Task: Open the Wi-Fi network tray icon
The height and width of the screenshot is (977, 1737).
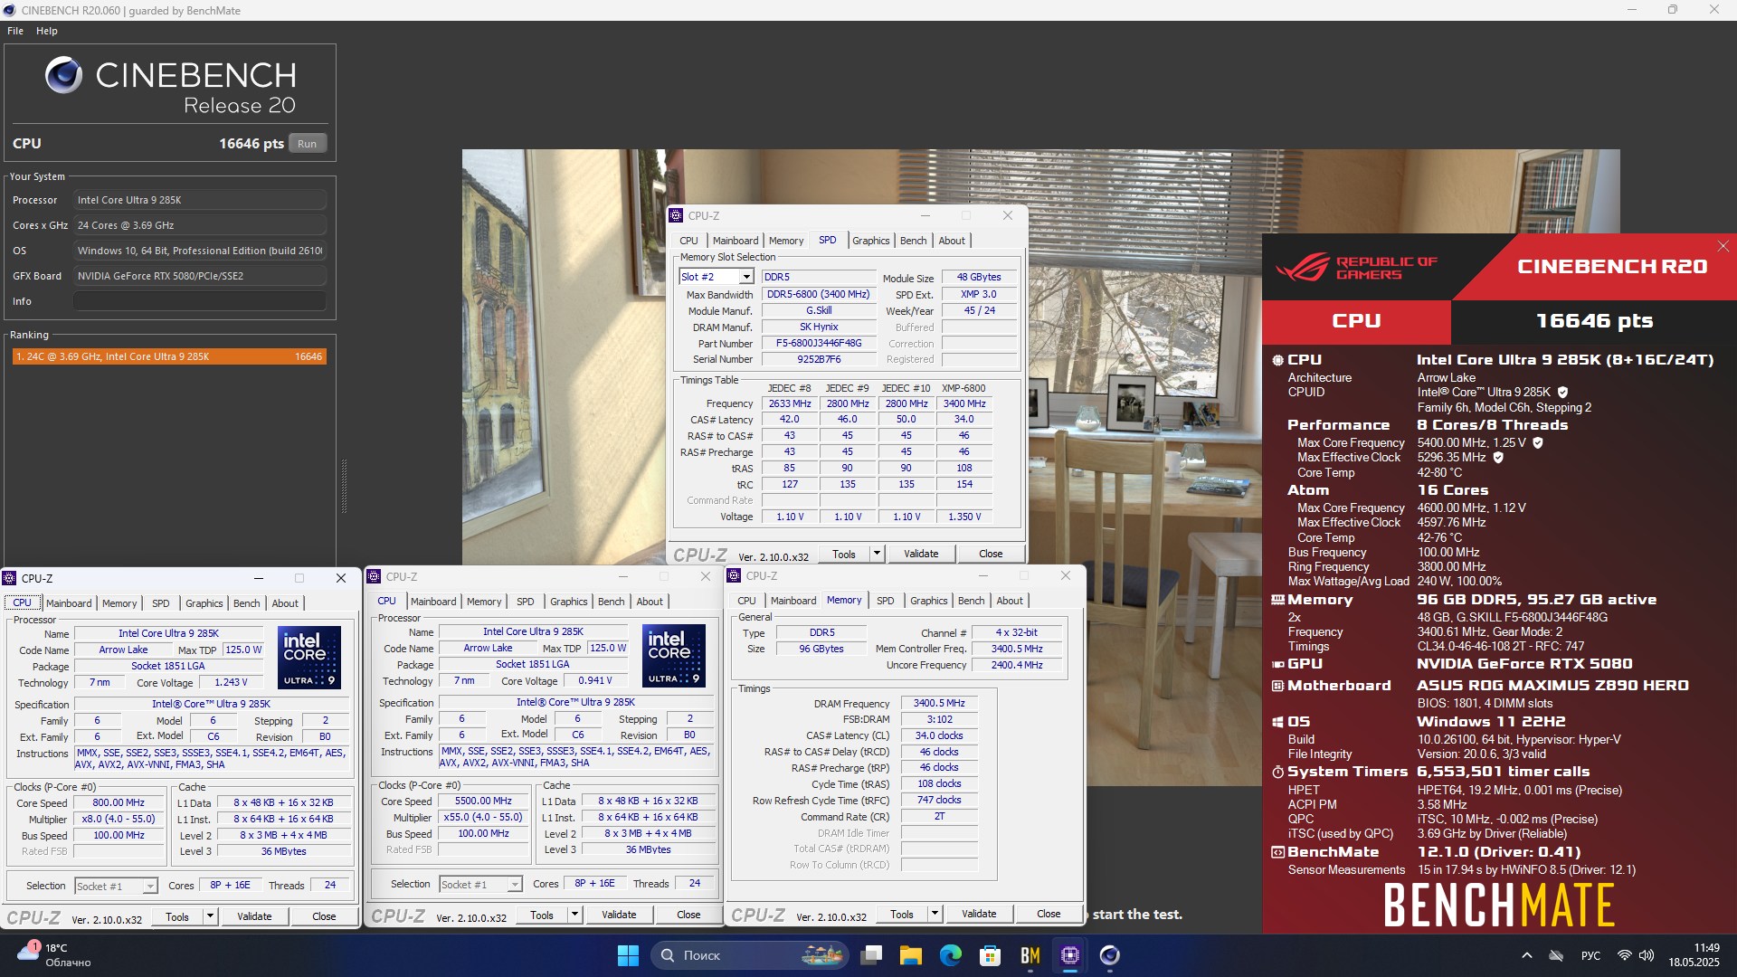Action: 1625,955
